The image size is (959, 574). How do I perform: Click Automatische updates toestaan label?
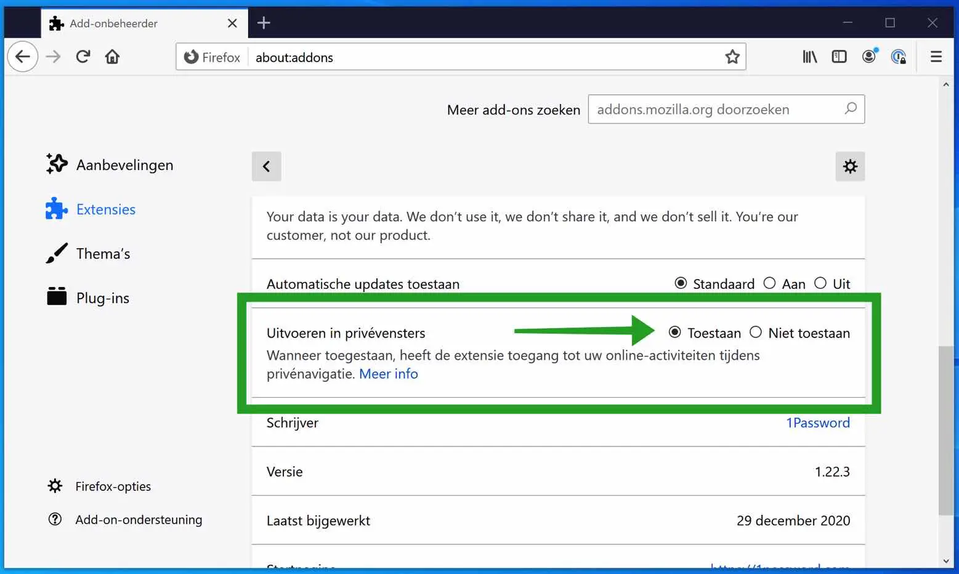363,284
